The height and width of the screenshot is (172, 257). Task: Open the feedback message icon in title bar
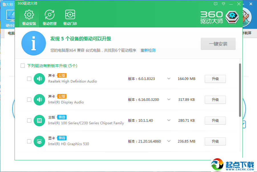216,4
